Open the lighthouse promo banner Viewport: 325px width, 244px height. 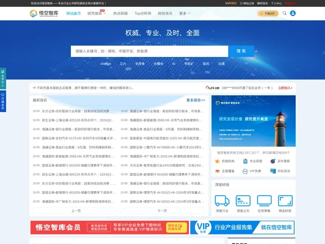(254, 121)
